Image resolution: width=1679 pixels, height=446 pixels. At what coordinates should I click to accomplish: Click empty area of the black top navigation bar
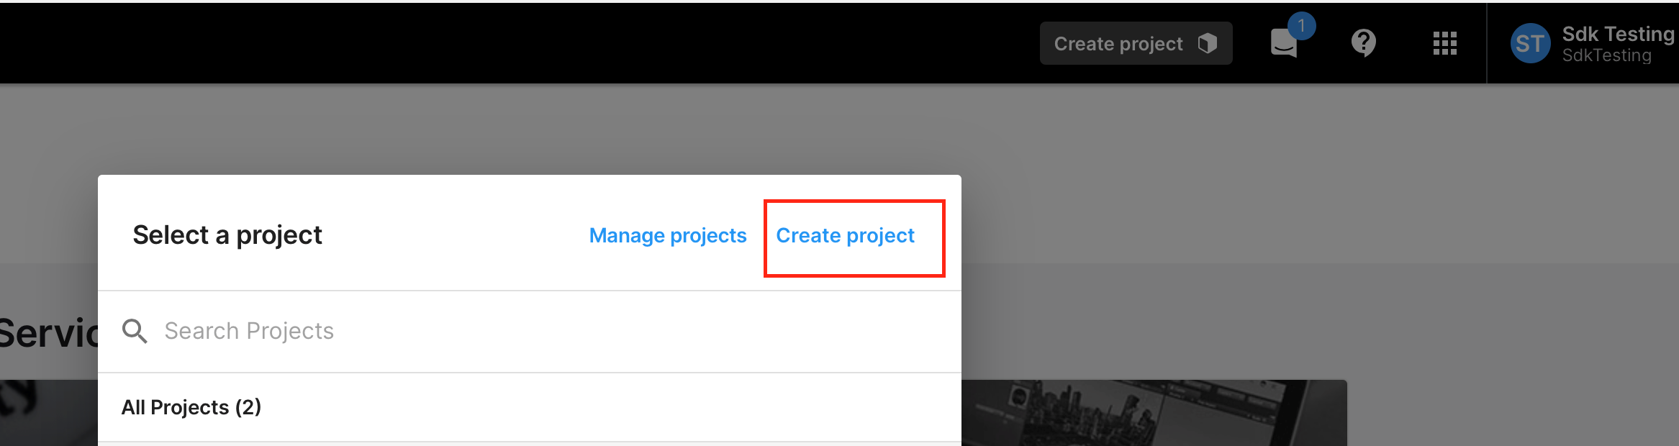504,43
